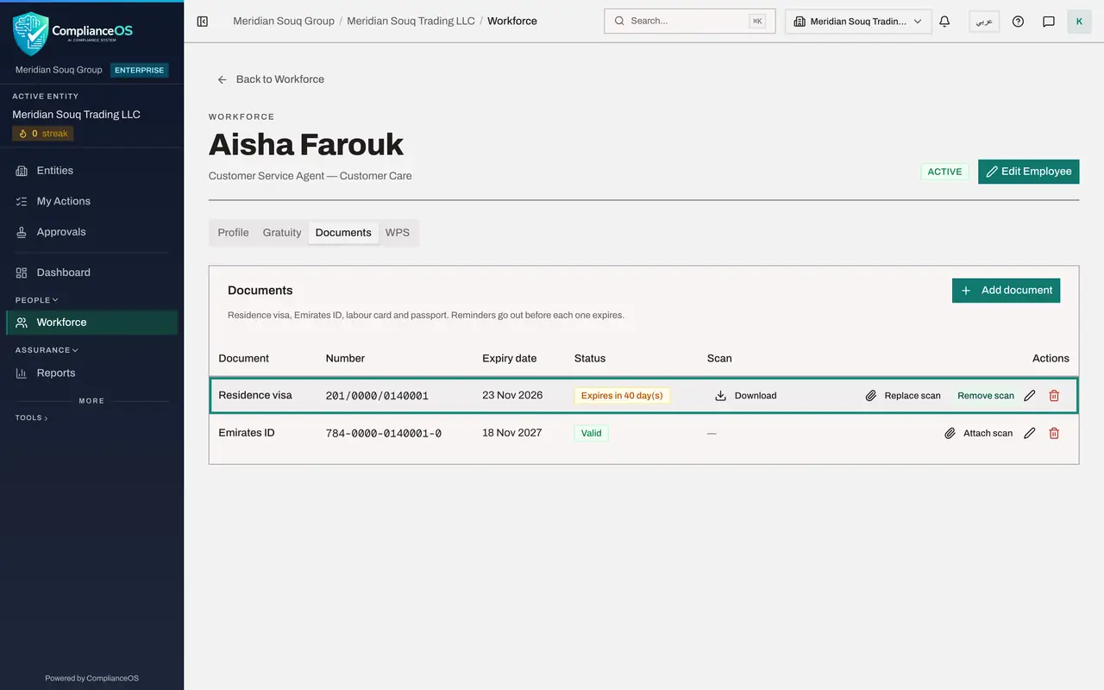The height and width of the screenshot is (690, 1104).
Task: Click the Edit Employee button
Action: tap(1029, 172)
